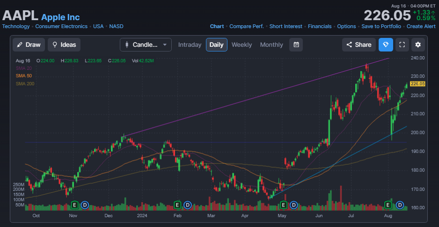Click the yellow 226.05 price axis tag

coord(417,84)
